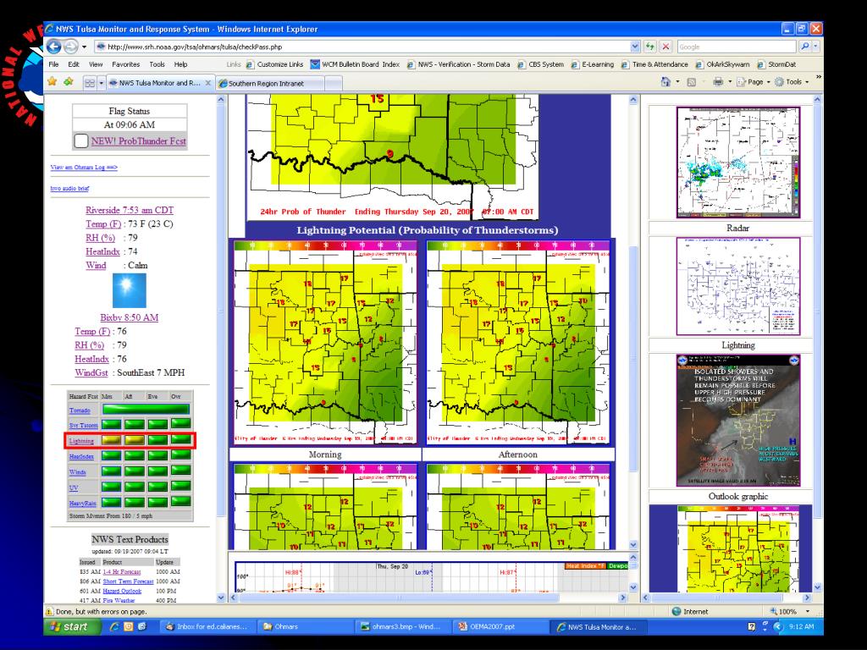Open the Favorites menu

point(125,64)
